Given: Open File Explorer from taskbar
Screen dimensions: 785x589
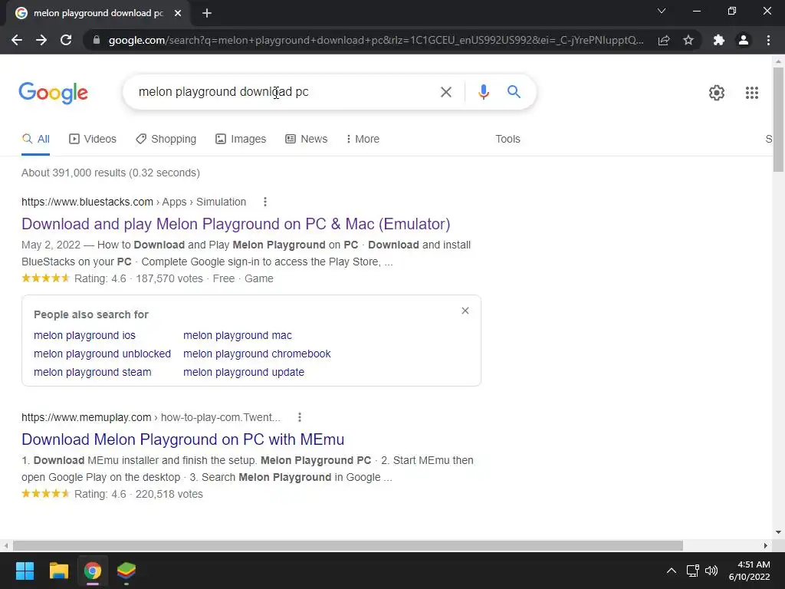Looking at the screenshot, I should pos(58,571).
